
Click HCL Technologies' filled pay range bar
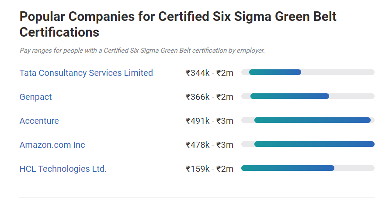tap(288, 168)
